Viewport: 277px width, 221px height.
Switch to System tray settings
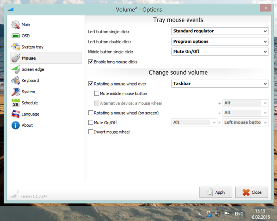[x=33, y=47]
